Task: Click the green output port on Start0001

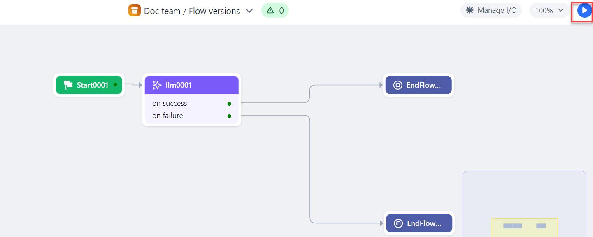Action: click(115, 85)
